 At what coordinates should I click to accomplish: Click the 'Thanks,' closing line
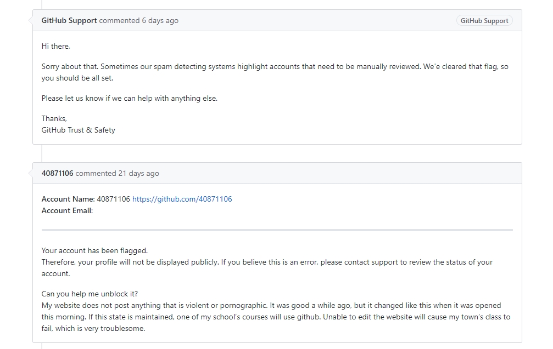(54, 118)
